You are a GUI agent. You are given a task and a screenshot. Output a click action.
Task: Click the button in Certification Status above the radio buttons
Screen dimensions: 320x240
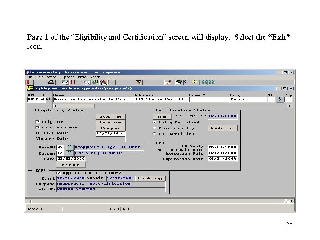162,116
